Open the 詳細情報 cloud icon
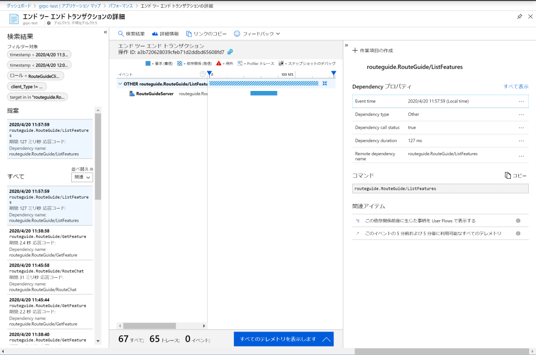This screenshot has width=536, height=355. pos(155,33)
